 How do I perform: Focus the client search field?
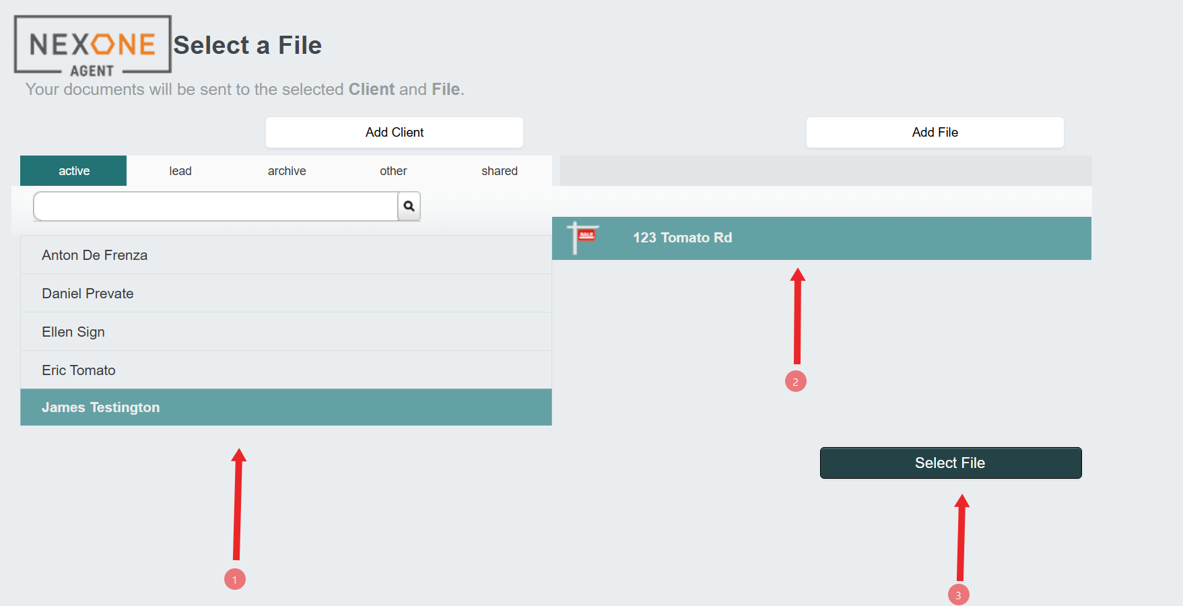coord(215,206)
